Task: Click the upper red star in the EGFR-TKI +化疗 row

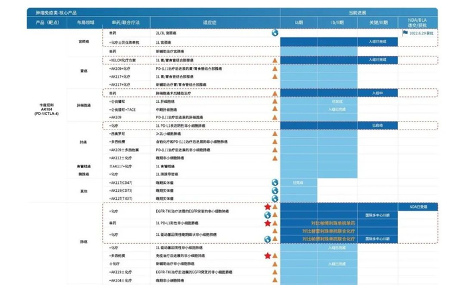Action: coord(268,207)
